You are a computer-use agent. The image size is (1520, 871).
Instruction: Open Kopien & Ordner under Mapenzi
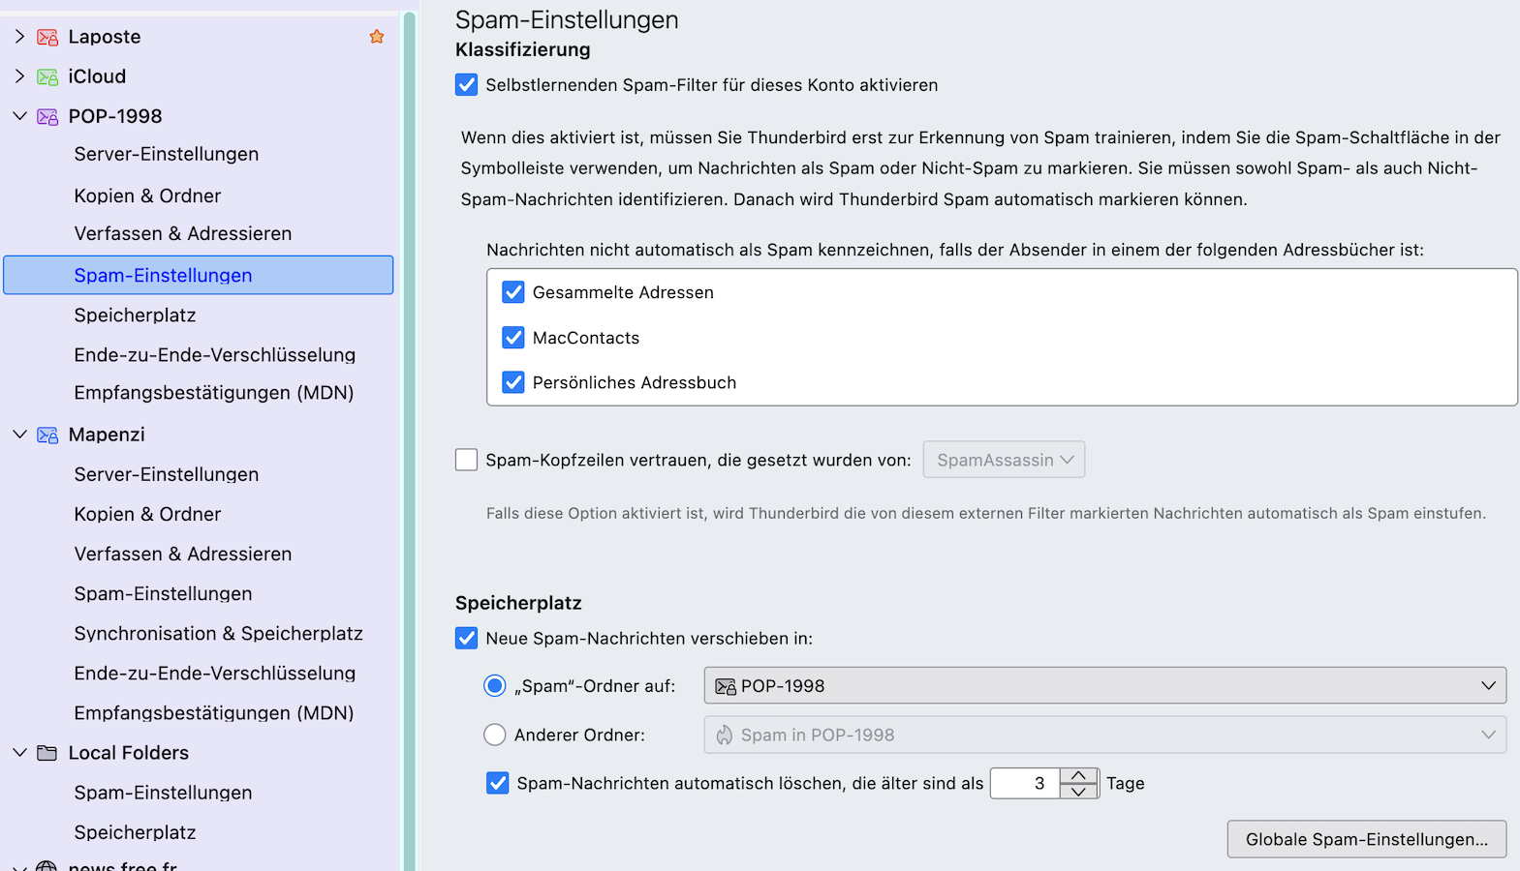coord(147,514)
